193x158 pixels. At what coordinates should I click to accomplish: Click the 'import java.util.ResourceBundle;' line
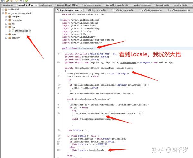pyautogui.click(x=82, y=43)
